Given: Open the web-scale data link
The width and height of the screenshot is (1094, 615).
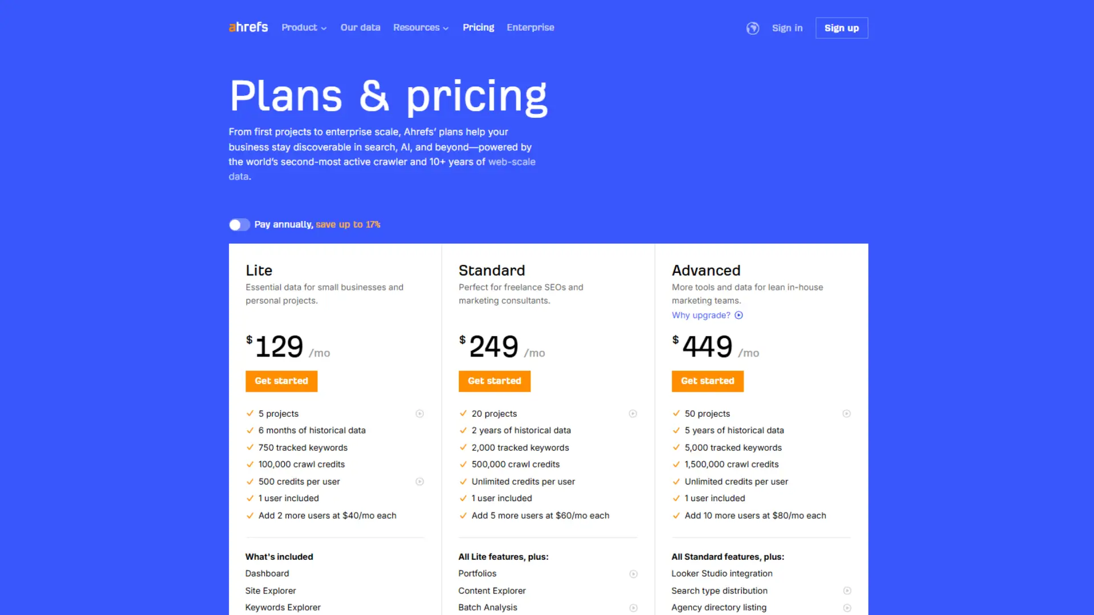Looking at the screenshot, I should pos(511,162).
